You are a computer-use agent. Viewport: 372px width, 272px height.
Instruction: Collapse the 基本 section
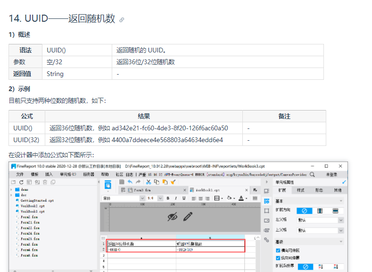(341, 201)
